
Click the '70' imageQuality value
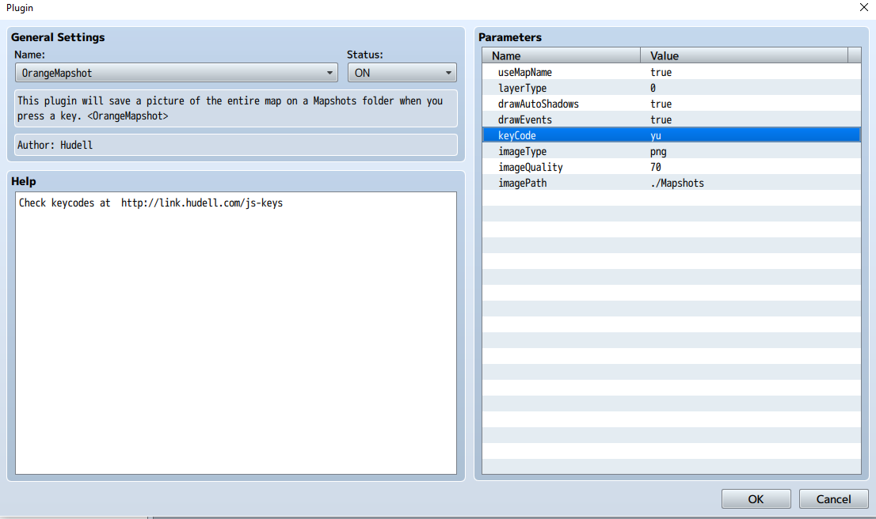655,167
